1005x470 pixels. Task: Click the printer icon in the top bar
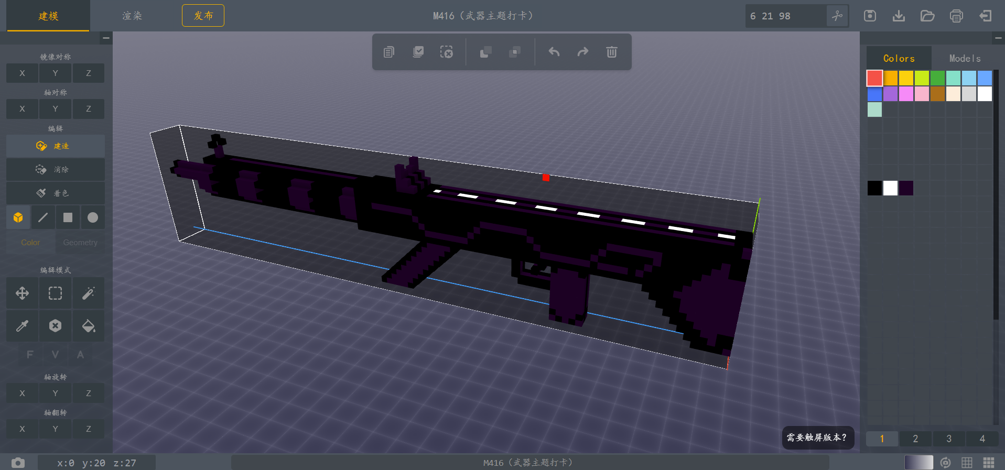956,16
